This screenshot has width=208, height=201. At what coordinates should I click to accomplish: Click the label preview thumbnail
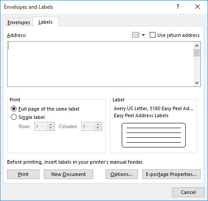(154, 135)
